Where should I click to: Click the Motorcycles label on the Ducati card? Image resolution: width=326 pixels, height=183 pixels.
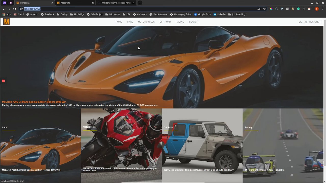89,127
